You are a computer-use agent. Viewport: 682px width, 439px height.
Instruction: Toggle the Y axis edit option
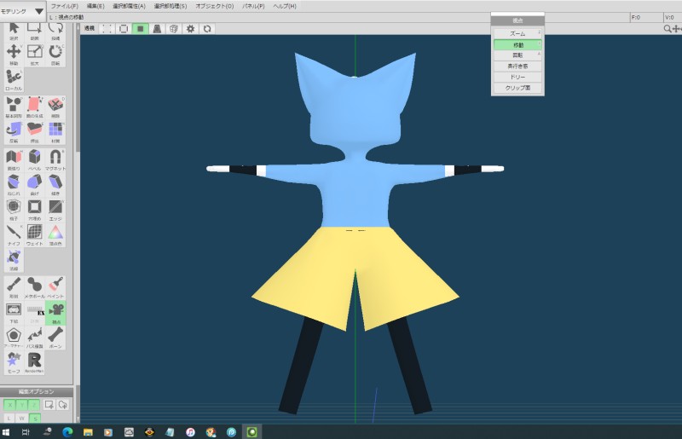pyautogui.click(x=22, y=404)
